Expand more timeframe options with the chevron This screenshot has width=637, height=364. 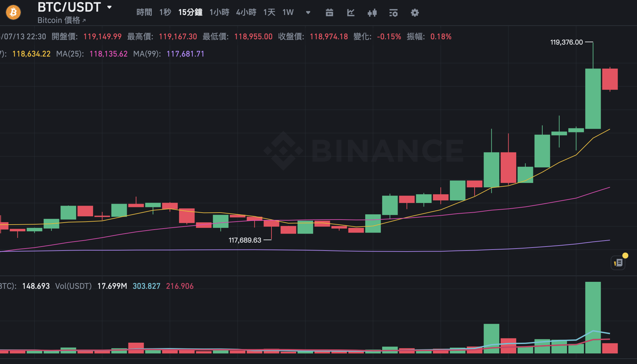307,13
